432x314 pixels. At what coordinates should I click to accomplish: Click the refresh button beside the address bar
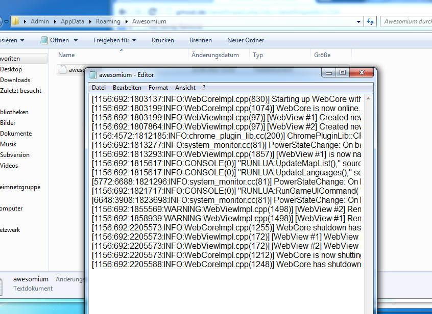(x=371, y=21)
